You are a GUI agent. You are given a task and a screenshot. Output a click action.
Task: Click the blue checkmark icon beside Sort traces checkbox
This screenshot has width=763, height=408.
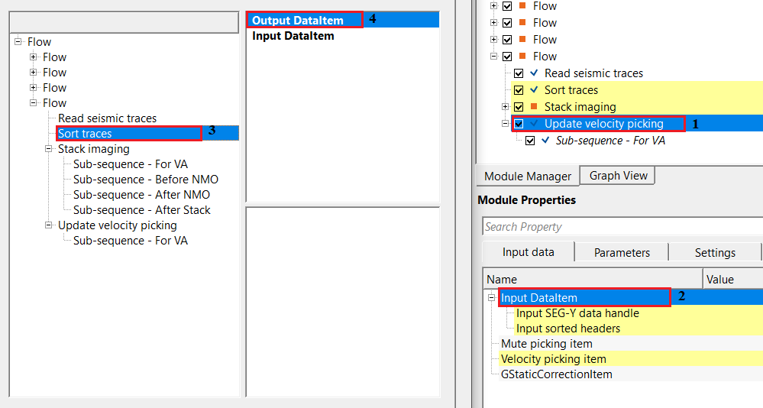tap(534, 89)
